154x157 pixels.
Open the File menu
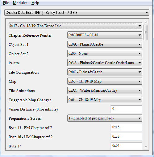pos(6,3)
